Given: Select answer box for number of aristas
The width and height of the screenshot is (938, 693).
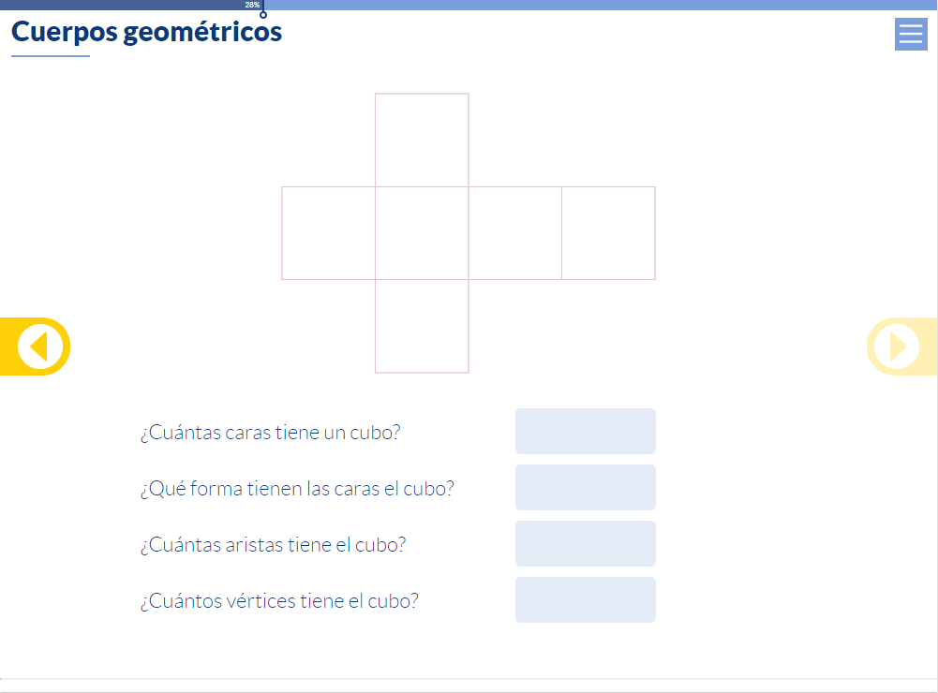Looking at the screenshot, I should tap(585, 543).
